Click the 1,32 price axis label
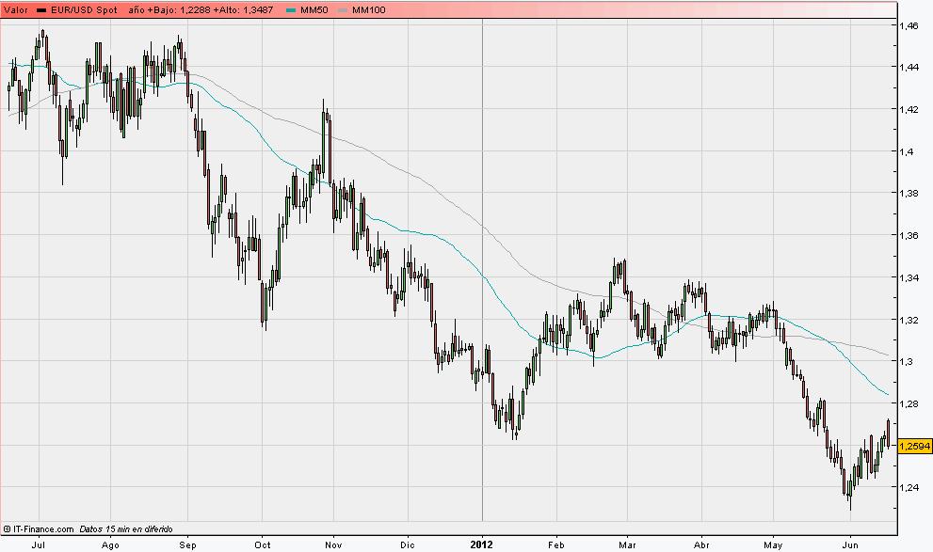This screenshot has width=933, height=552. [x=909, y=320]
